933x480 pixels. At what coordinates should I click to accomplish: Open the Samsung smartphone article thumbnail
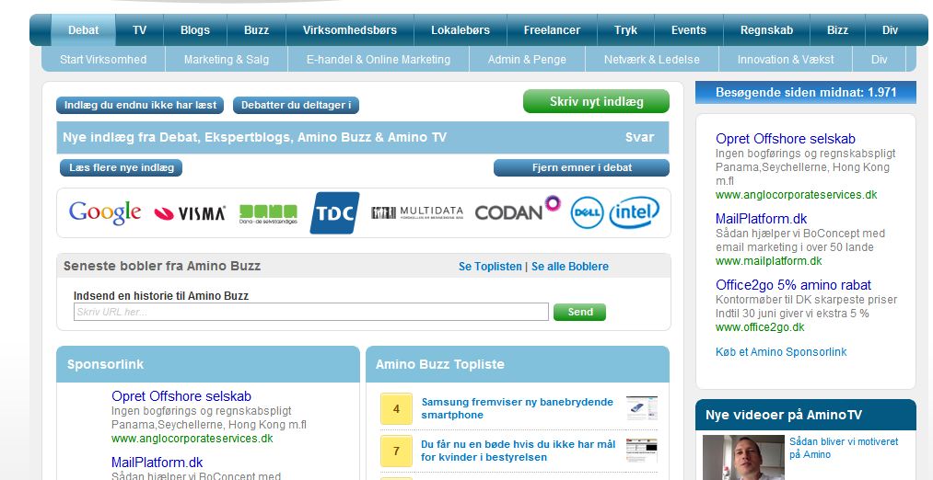pyautogui.click(x=642, y=408)
